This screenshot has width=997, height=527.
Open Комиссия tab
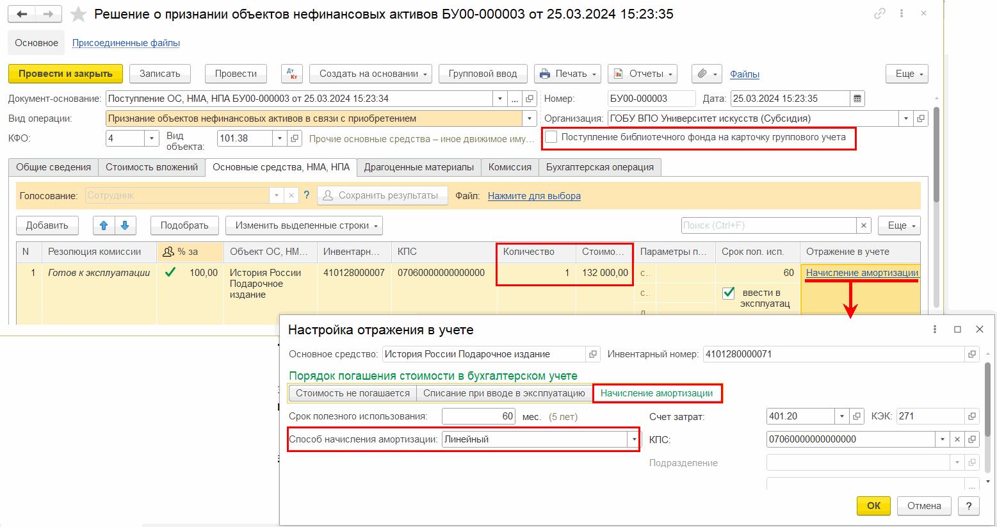tap(510, 167)
